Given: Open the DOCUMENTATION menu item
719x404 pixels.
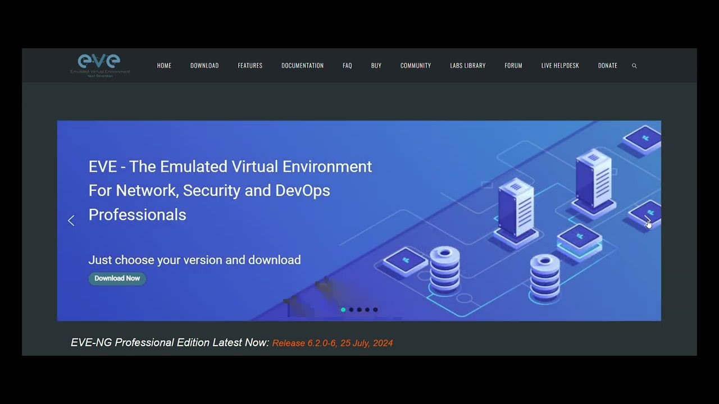Looking at the screenshot, I should (302, 66).
